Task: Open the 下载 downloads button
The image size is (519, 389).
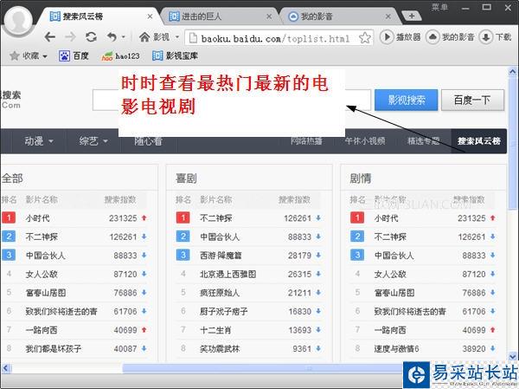Action: 496,36
